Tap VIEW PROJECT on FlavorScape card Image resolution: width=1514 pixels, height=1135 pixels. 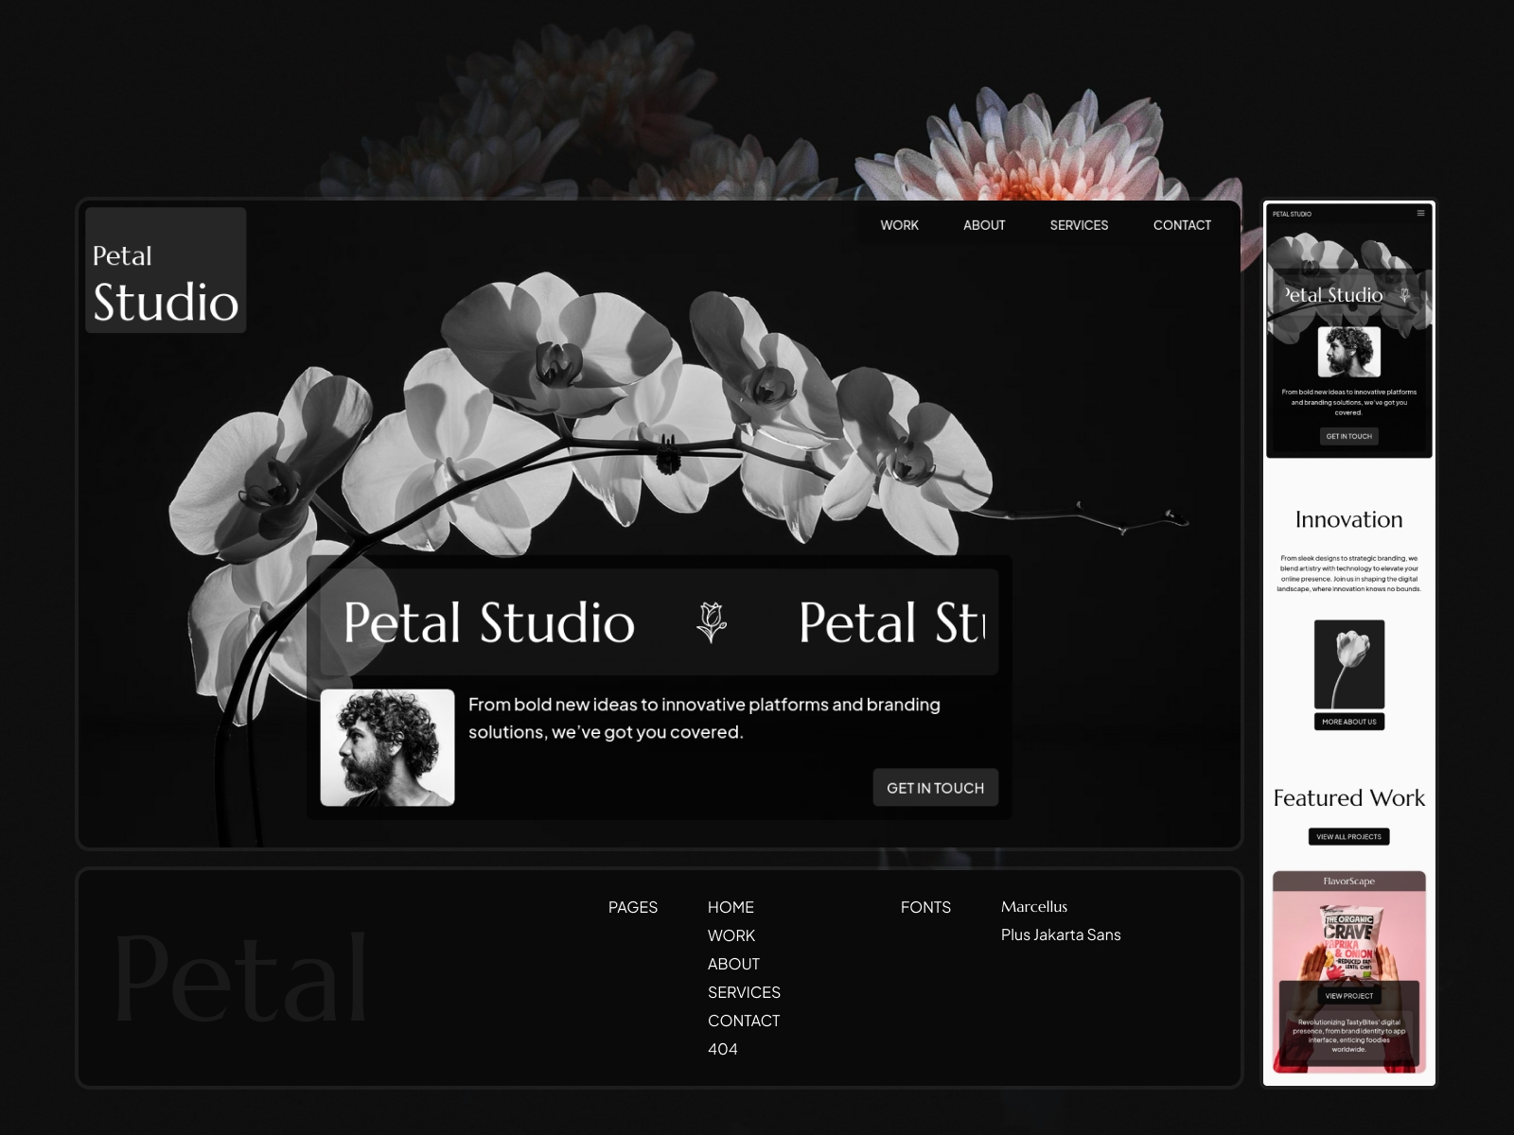pos(1348,996)
